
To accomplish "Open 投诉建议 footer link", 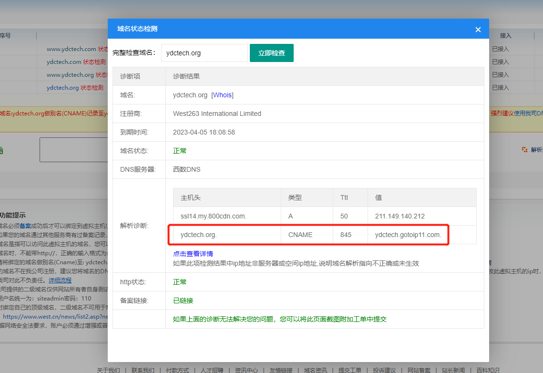I will (384, 370).
